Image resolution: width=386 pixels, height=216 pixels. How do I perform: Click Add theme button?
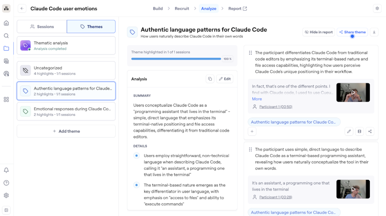[x=66, y=131]
